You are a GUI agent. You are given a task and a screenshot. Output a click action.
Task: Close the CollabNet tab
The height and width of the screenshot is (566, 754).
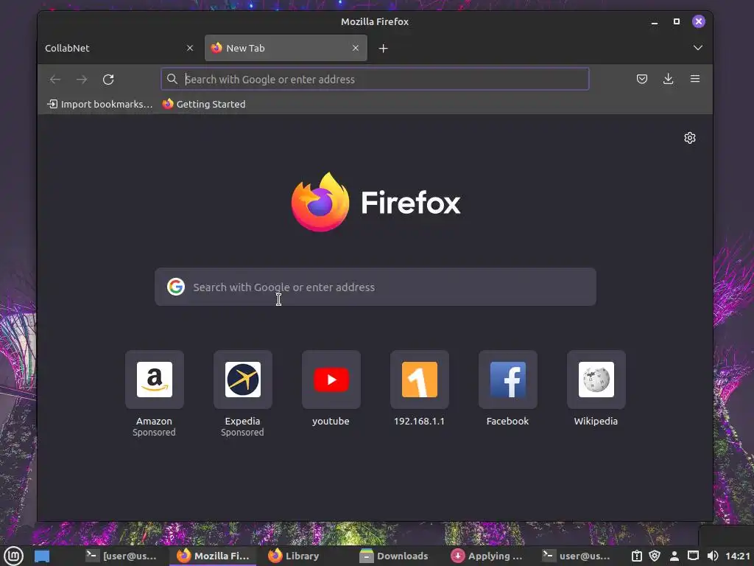[190, 48]
